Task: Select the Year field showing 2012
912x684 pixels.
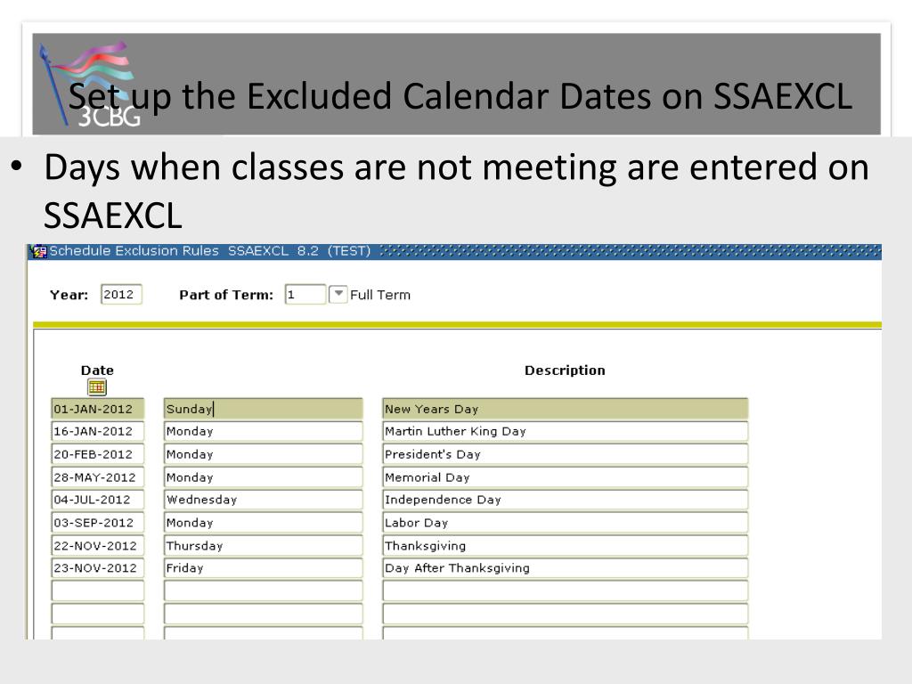Action: [x=121, y=294]
